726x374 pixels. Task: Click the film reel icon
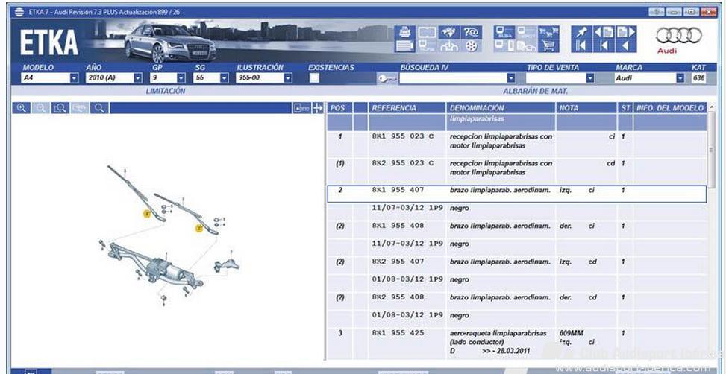click(472, 45)
